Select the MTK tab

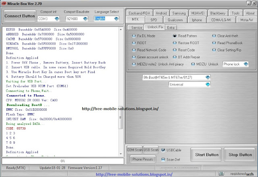(135, 19)
